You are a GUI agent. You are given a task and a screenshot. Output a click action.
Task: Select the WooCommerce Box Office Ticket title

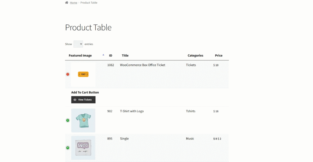click(142, 65)
